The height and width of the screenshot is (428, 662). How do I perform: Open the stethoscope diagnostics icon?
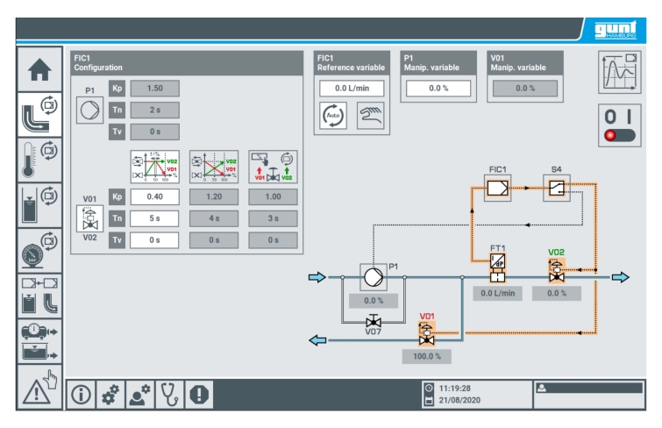(x=168, y=396)
